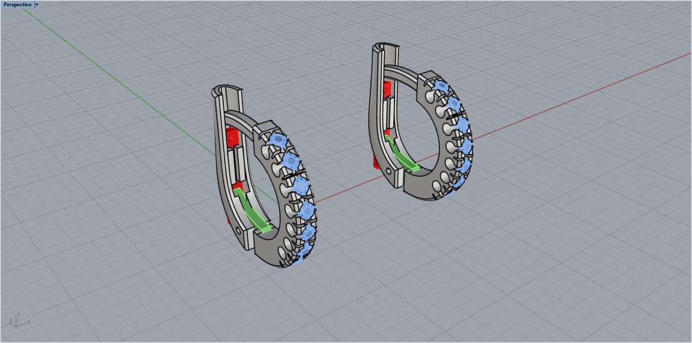The image size is (692, 343).
Task: Select the bottommost blue gem on right earring
Action: [x=454, y=188]
